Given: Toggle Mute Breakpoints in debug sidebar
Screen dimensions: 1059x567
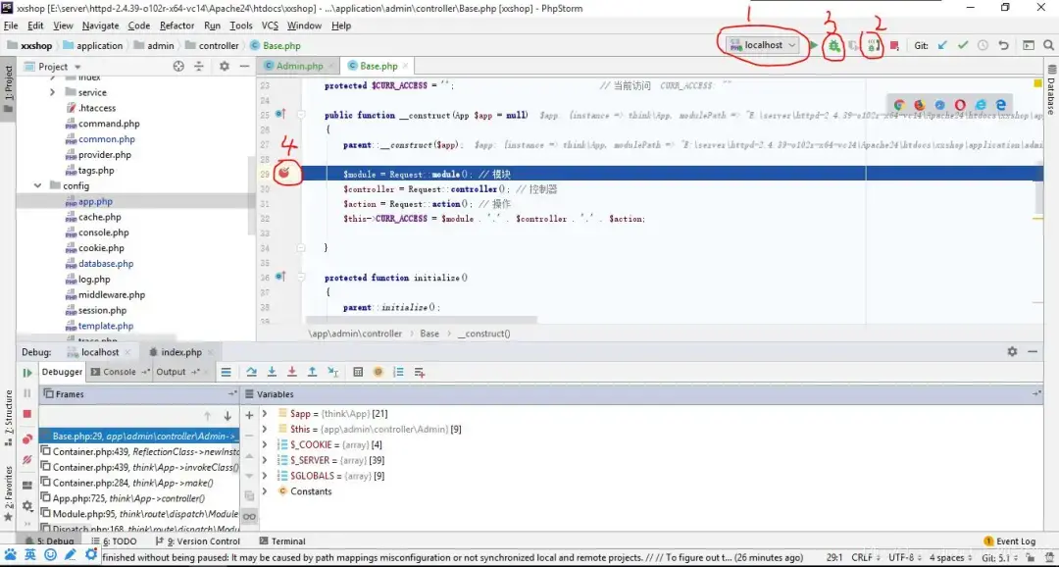Looking at the screenshot, I should pyautogui.click(x=27, y=459).
